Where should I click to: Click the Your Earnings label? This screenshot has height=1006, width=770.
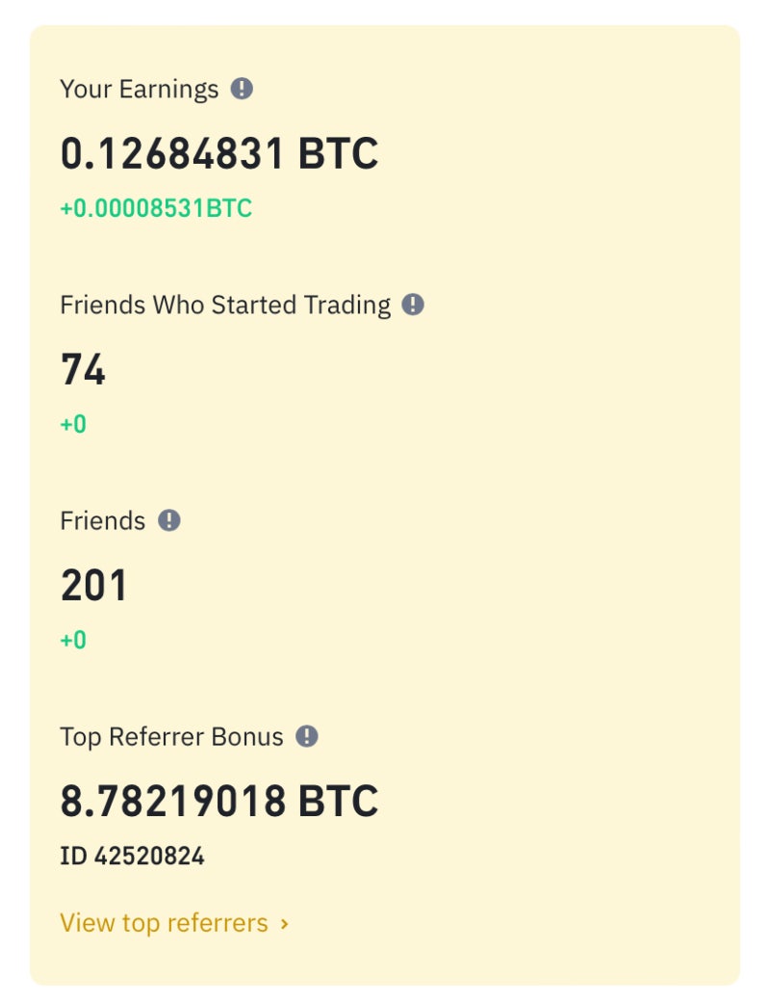point(140,90)
